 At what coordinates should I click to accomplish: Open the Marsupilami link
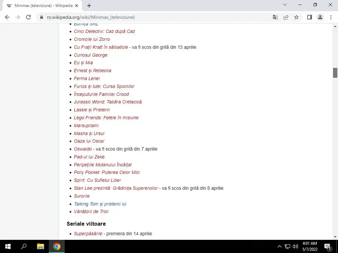[x=86, y=126]
